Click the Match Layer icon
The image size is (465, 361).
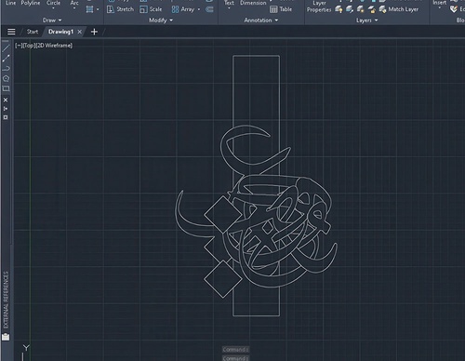point(382,9)
